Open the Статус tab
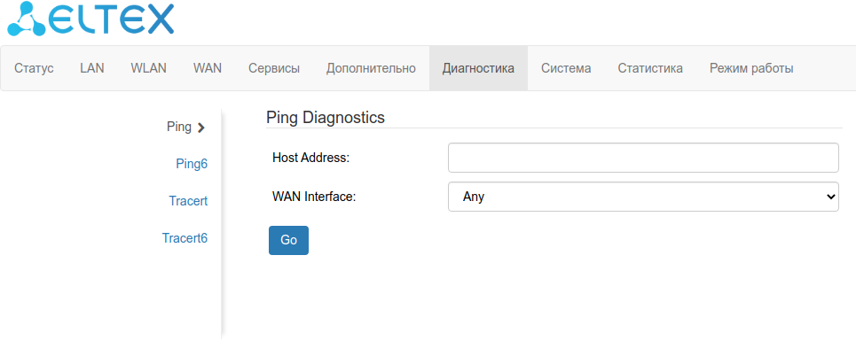The height and width of the screenshot is (356, 856). [34, 68]
